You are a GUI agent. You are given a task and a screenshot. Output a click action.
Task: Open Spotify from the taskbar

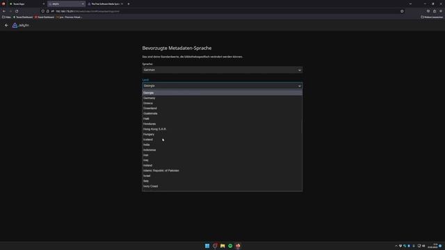coord(230,246)
